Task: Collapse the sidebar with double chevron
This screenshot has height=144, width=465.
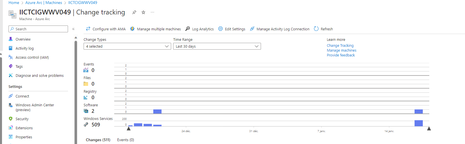Action: (73, 29)
